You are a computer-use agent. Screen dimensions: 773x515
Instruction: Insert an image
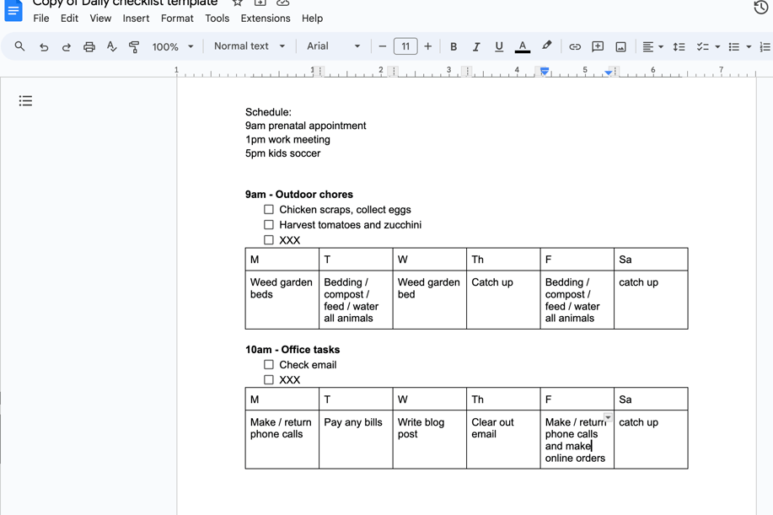click(x=620, y=47)
